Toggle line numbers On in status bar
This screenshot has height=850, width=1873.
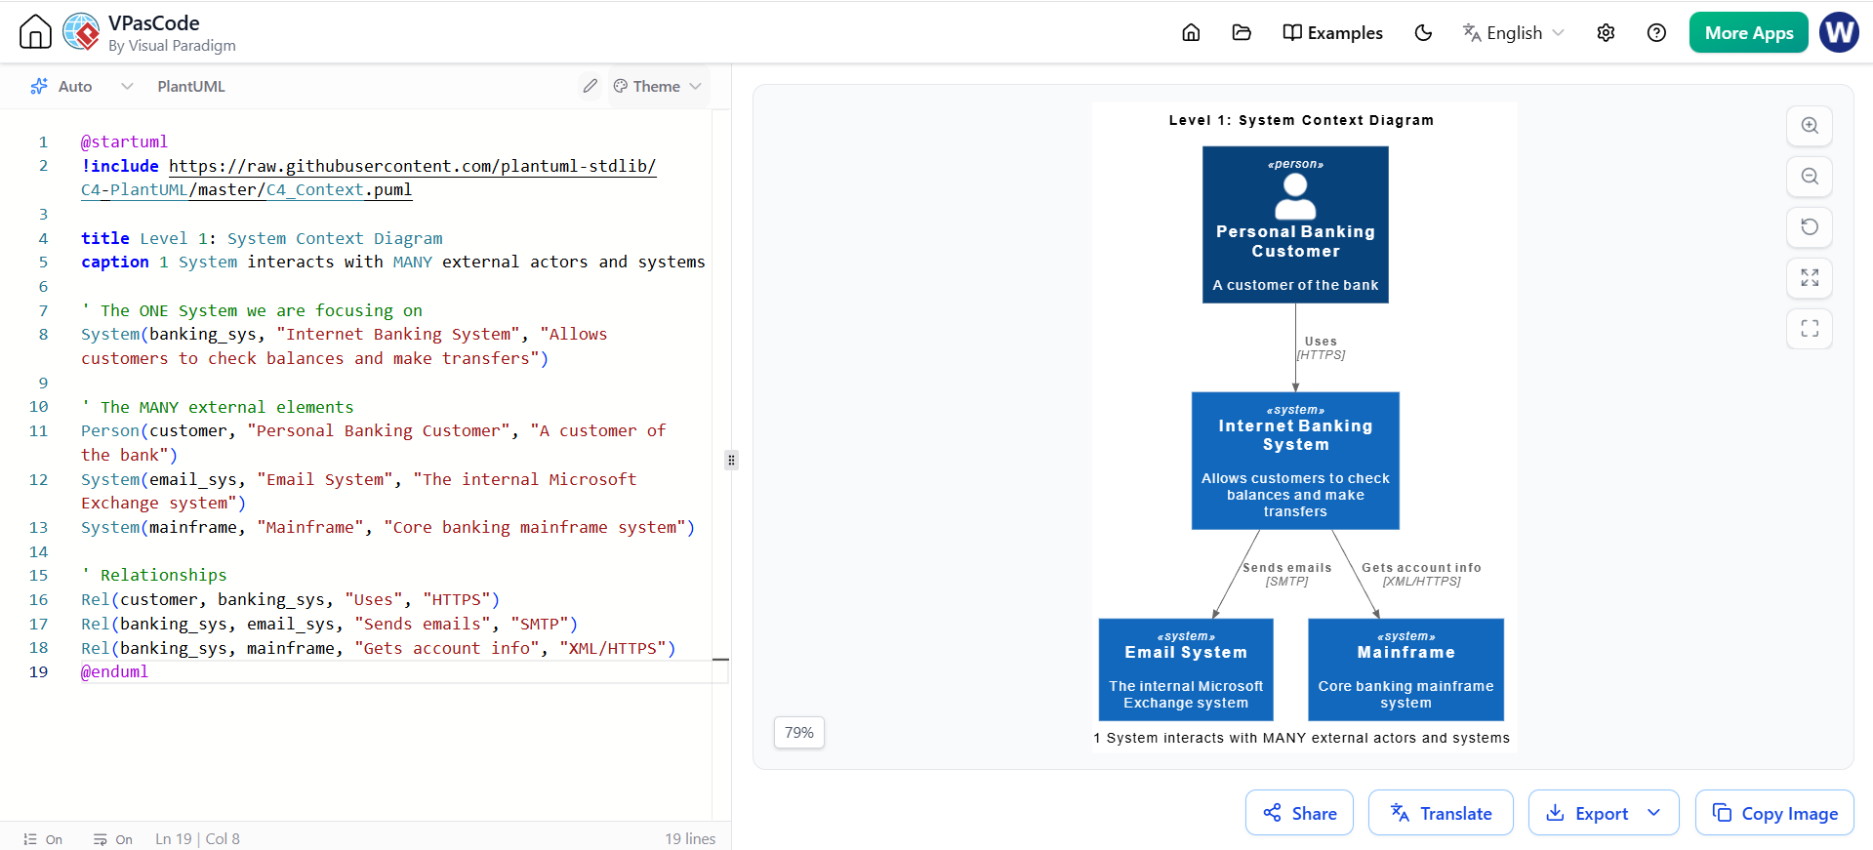[43, 839]
